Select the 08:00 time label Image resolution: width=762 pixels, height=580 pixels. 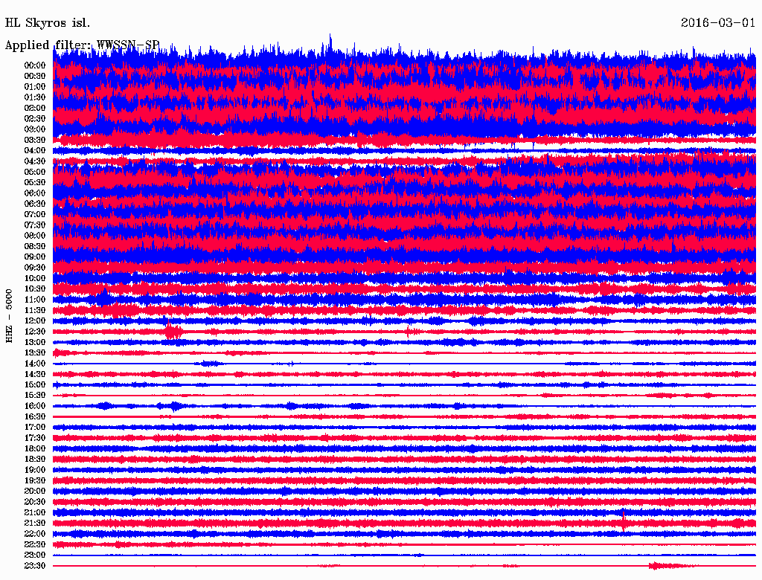[x=35, y=236]
